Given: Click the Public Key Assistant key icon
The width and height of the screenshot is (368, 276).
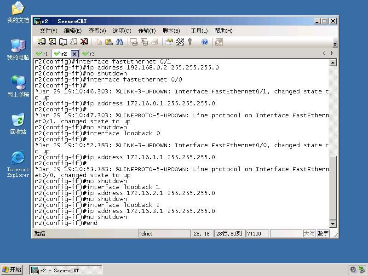Looking at the screenshot, I should click(x=190, y=42).
